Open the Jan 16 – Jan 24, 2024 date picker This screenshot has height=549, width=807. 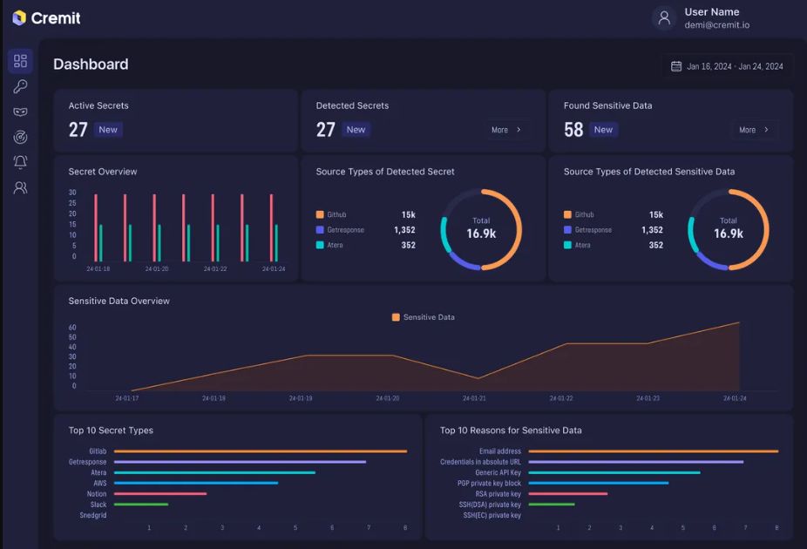point(727,66)
